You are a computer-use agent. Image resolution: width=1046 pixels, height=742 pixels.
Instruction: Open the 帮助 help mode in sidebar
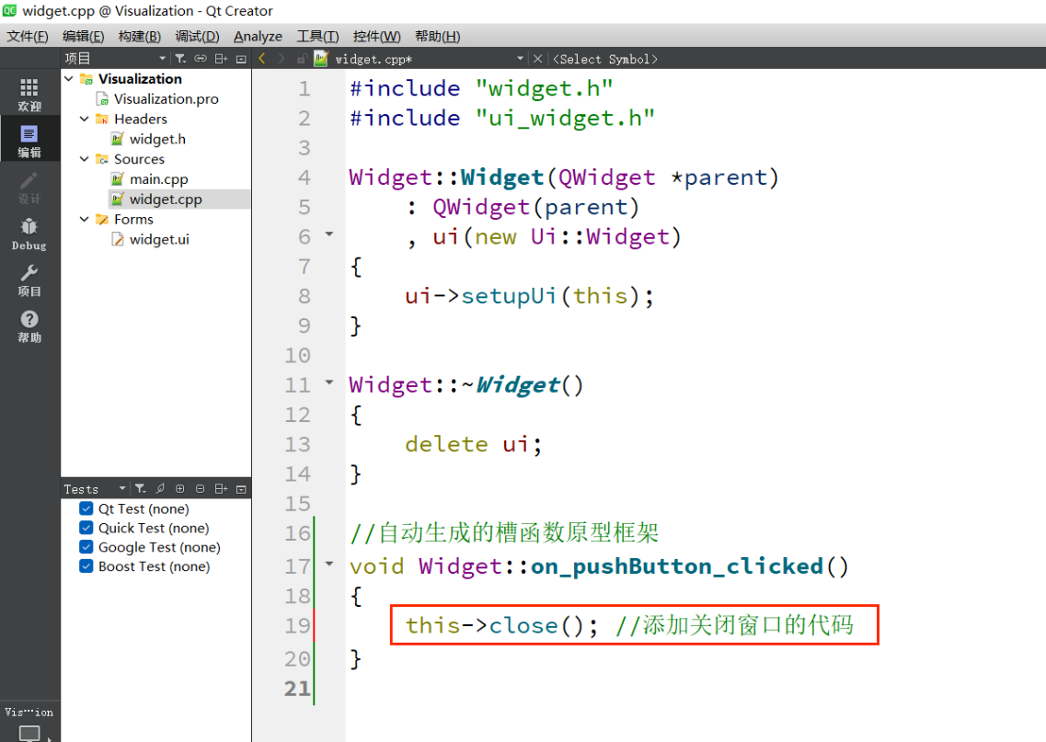click(x=29, y=326)
